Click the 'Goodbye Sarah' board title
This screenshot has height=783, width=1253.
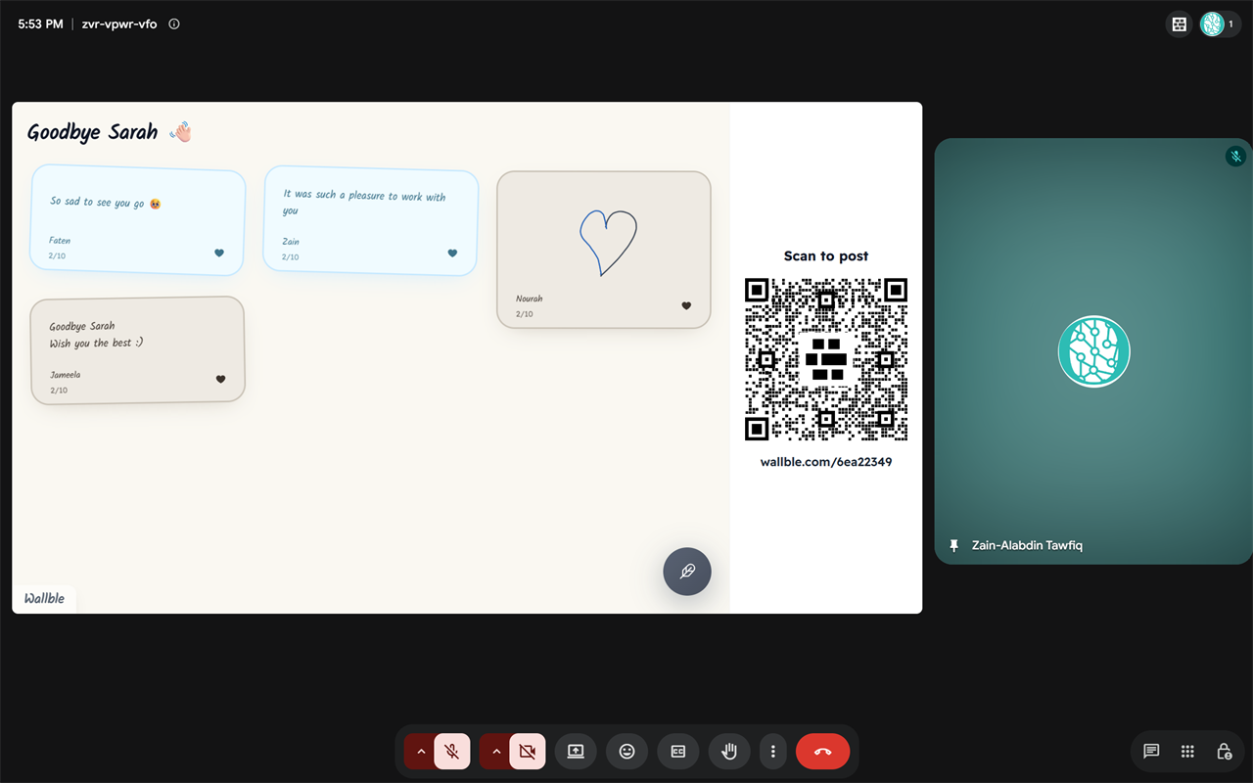(x=92, y=132)
